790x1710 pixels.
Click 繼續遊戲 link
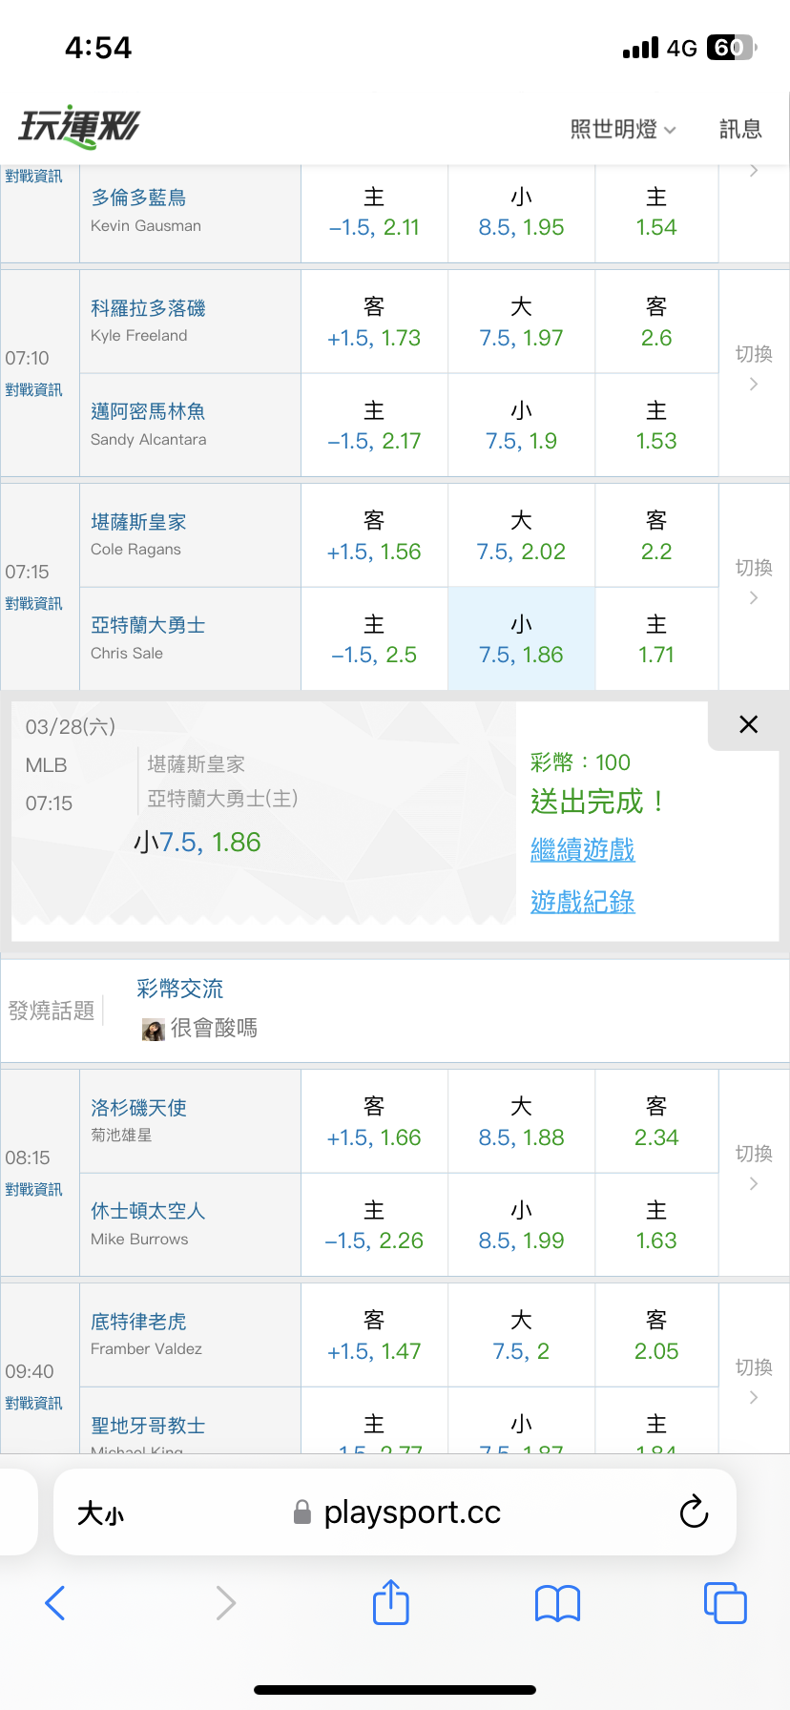coord(582,849)
